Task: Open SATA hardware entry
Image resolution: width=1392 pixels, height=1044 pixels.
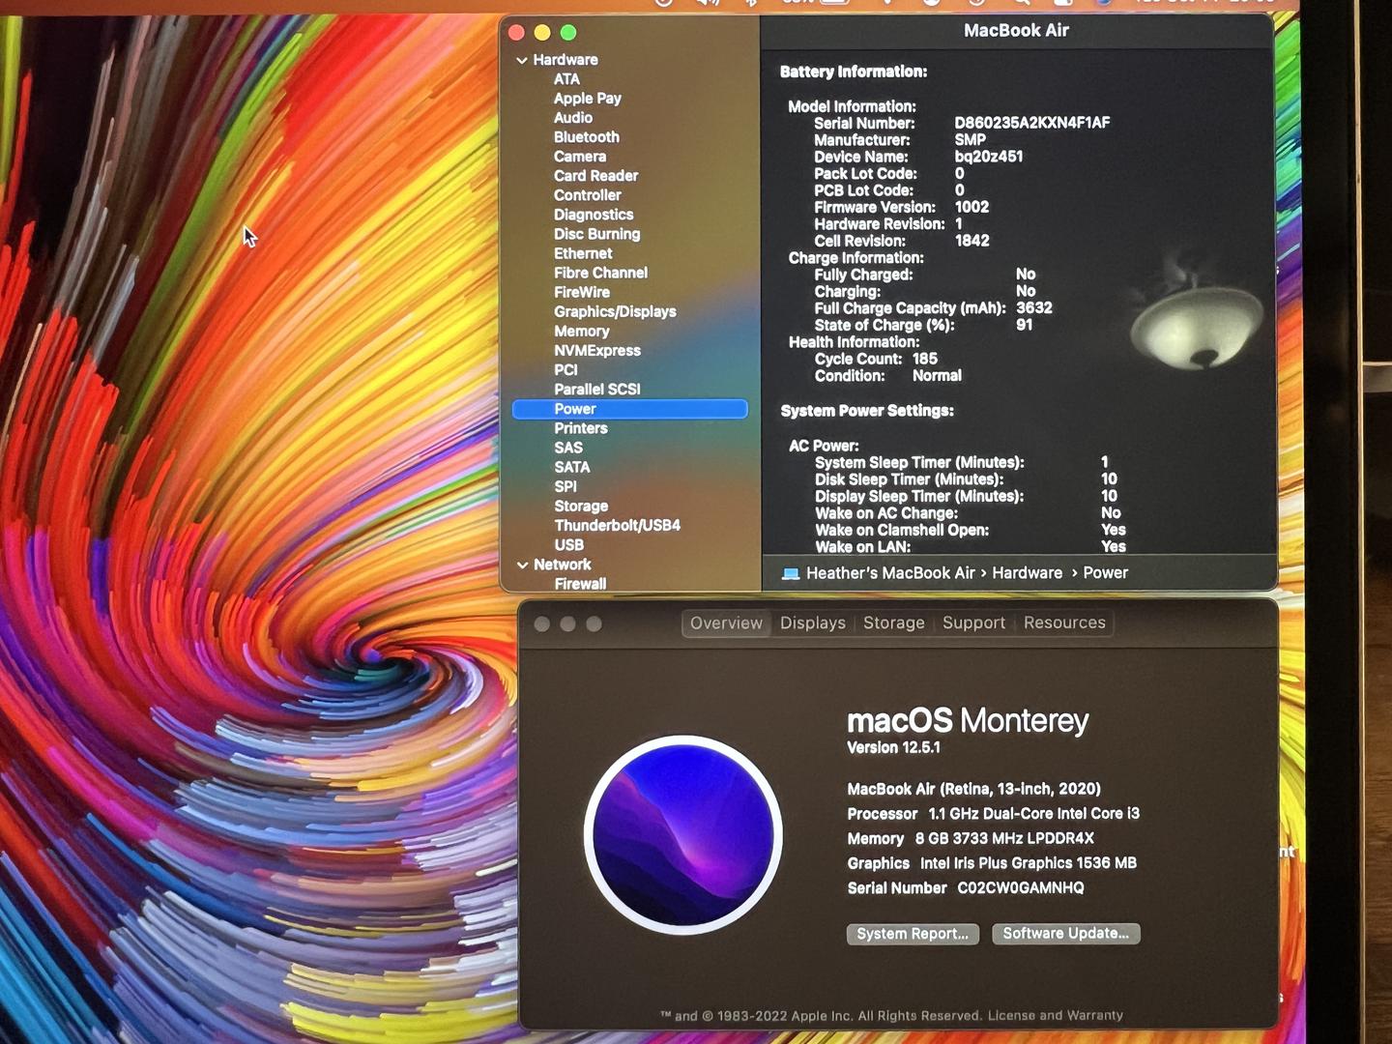Action: pos(571,467)
